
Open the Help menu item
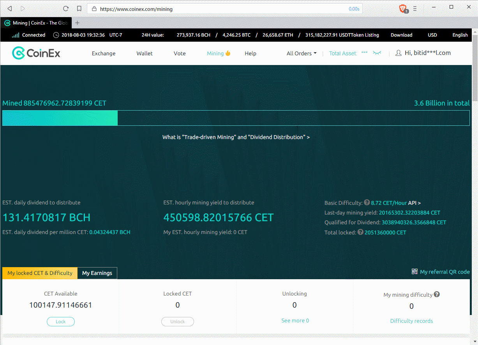pyautogui.click(x=250, y=53)
